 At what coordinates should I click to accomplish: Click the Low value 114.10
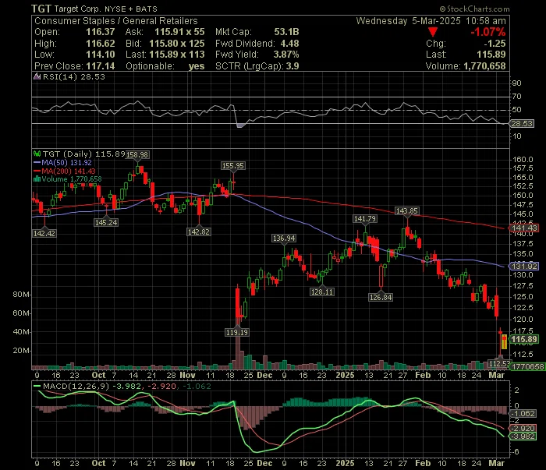click(101, 55)
